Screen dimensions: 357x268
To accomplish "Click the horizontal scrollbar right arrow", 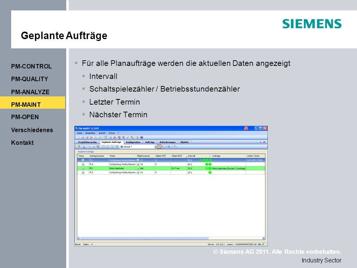I will click(x=263, y=238).
